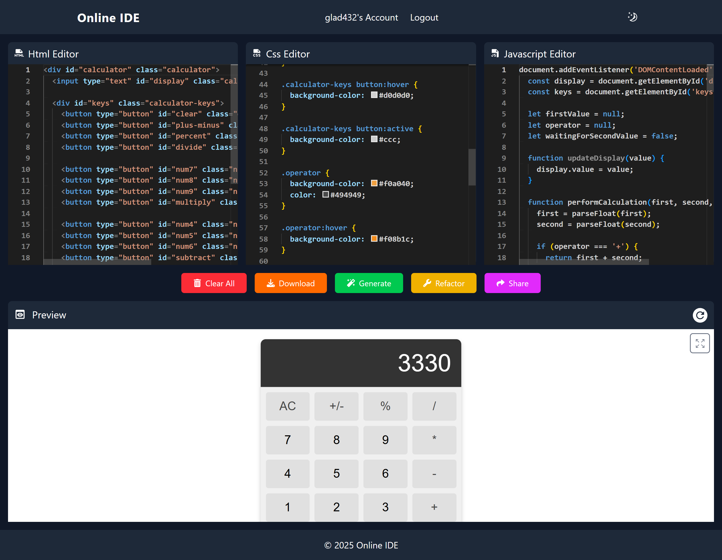This screenshot has height=560, width=722.
Task: Click the 6 calculator key
Action: pyautogui.click(x=385, y=474)
